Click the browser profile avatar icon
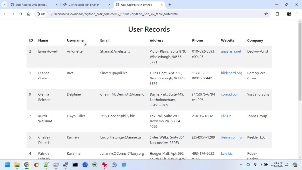 pos(289,14)
